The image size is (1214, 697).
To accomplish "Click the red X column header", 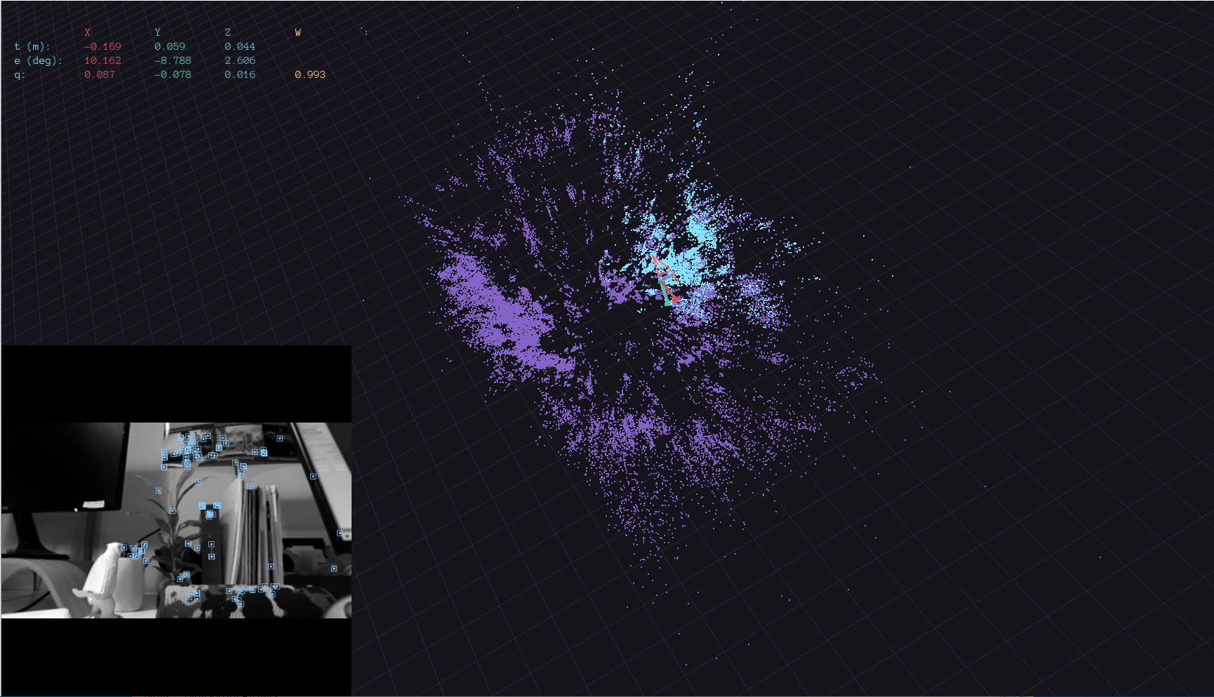I will click(x=88, y=33).
